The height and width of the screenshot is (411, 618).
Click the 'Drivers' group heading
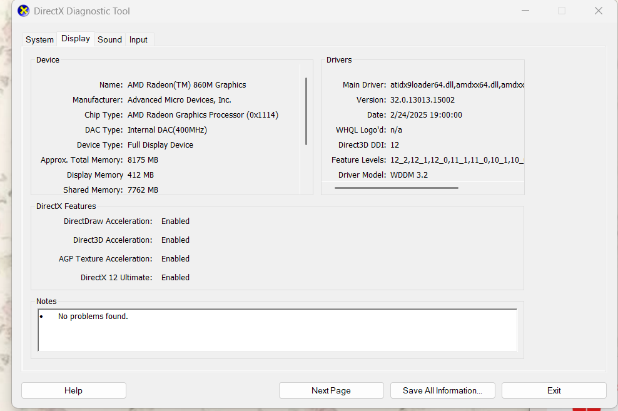tap(339, 60)
